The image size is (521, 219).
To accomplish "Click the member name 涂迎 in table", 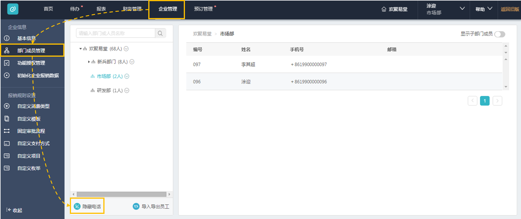I will (246, 82).
